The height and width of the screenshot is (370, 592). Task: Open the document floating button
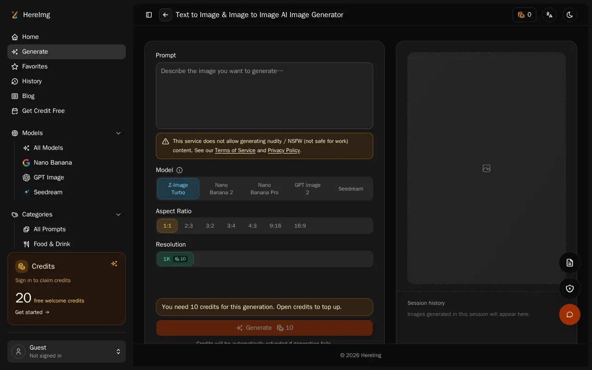[570, 263]
